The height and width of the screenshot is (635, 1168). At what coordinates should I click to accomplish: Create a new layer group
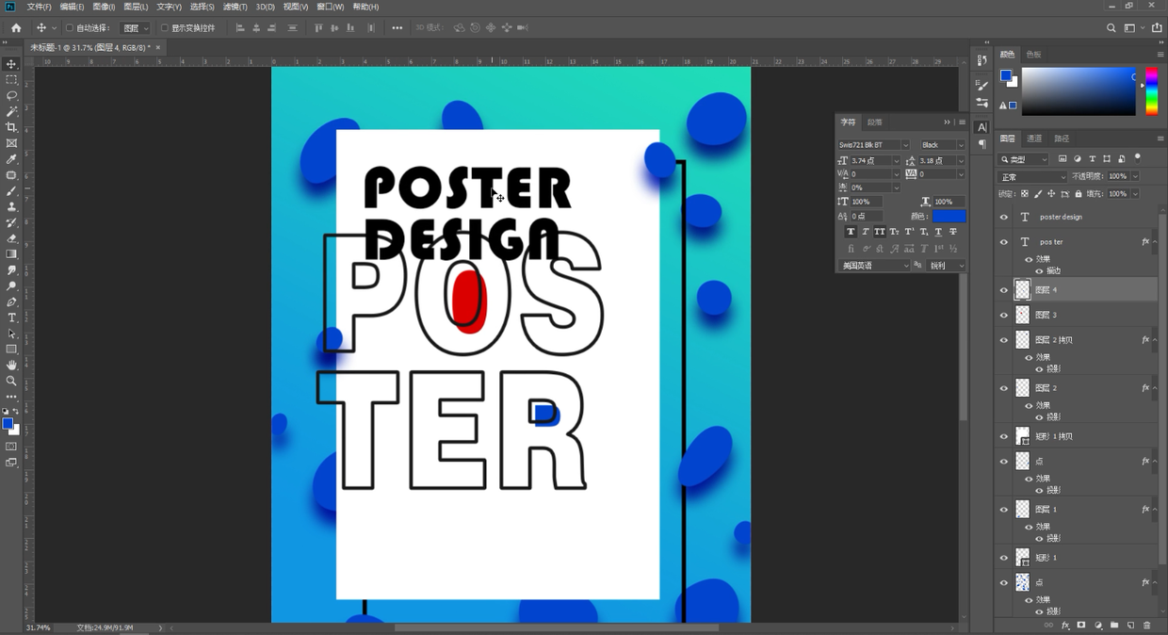click(x=1114, y=626)
